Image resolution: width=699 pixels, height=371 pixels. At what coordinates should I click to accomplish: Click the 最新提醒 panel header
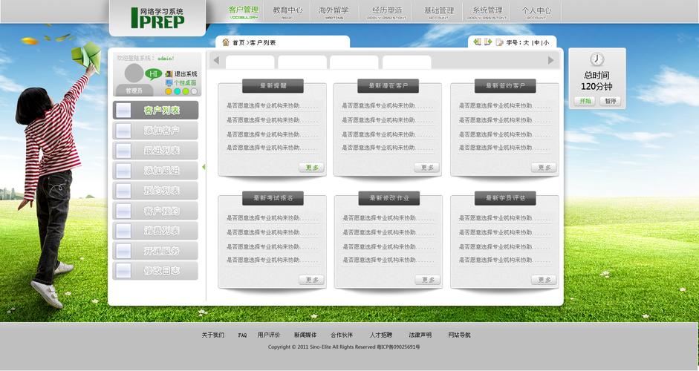click(273, 86)
